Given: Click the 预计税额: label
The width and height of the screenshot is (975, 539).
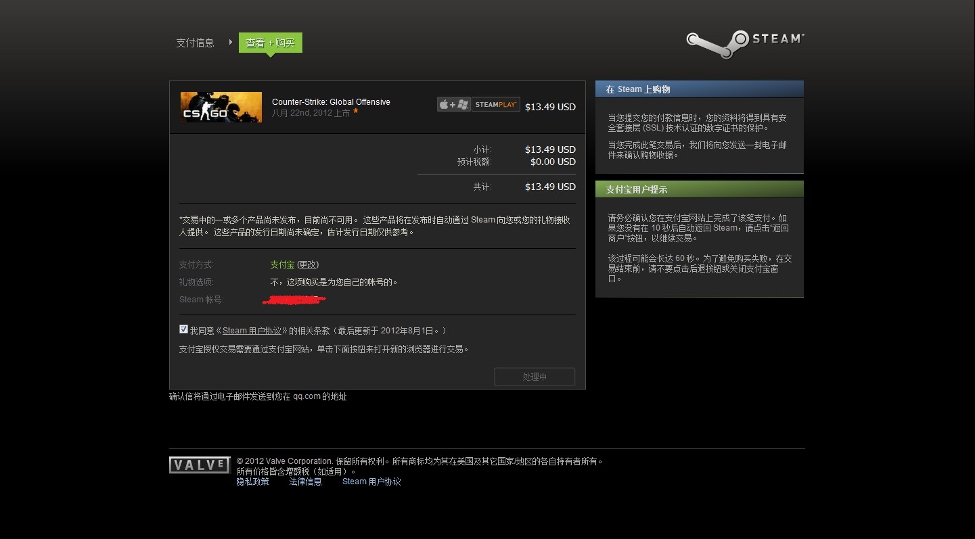Looking at the screenshot, I should (x=474, y=162).
